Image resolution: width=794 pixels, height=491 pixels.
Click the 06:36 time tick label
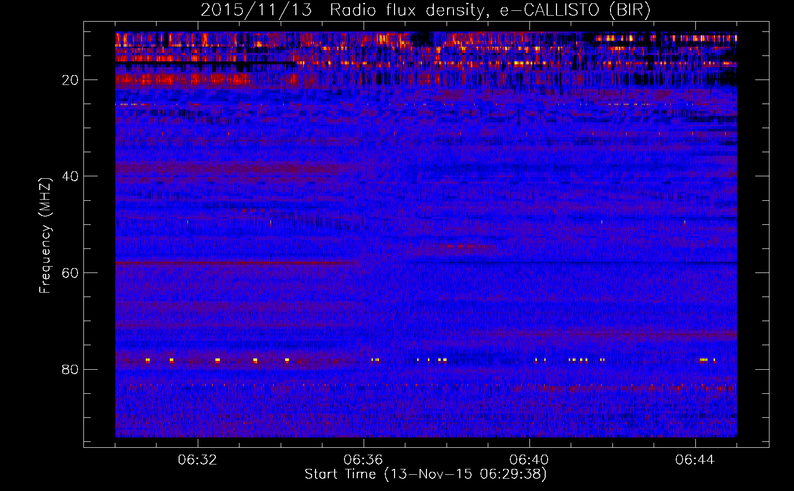pyautogui.click(x=364, y=460)
